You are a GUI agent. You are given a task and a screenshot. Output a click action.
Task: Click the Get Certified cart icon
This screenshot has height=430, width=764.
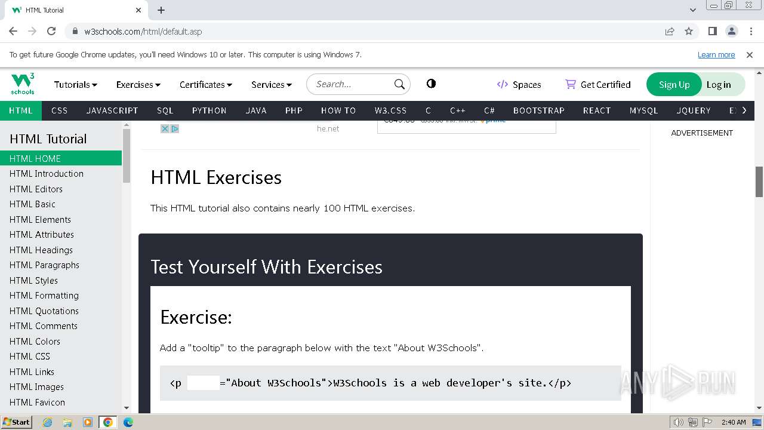pos(571,84)
